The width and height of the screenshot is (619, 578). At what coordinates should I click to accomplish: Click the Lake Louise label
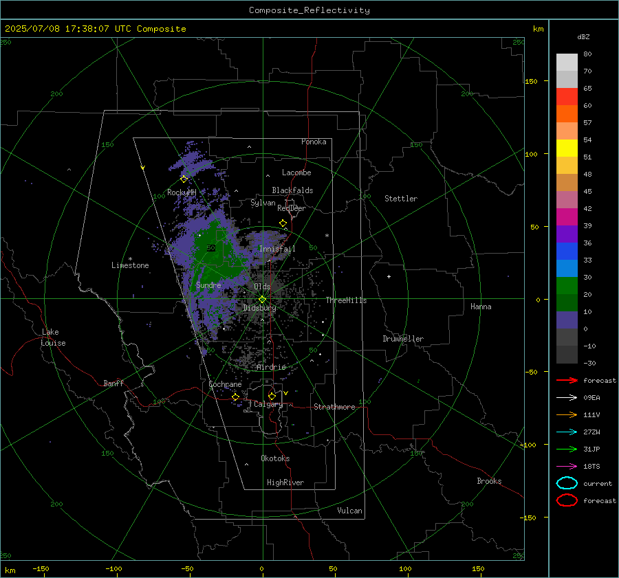point(53,337)
